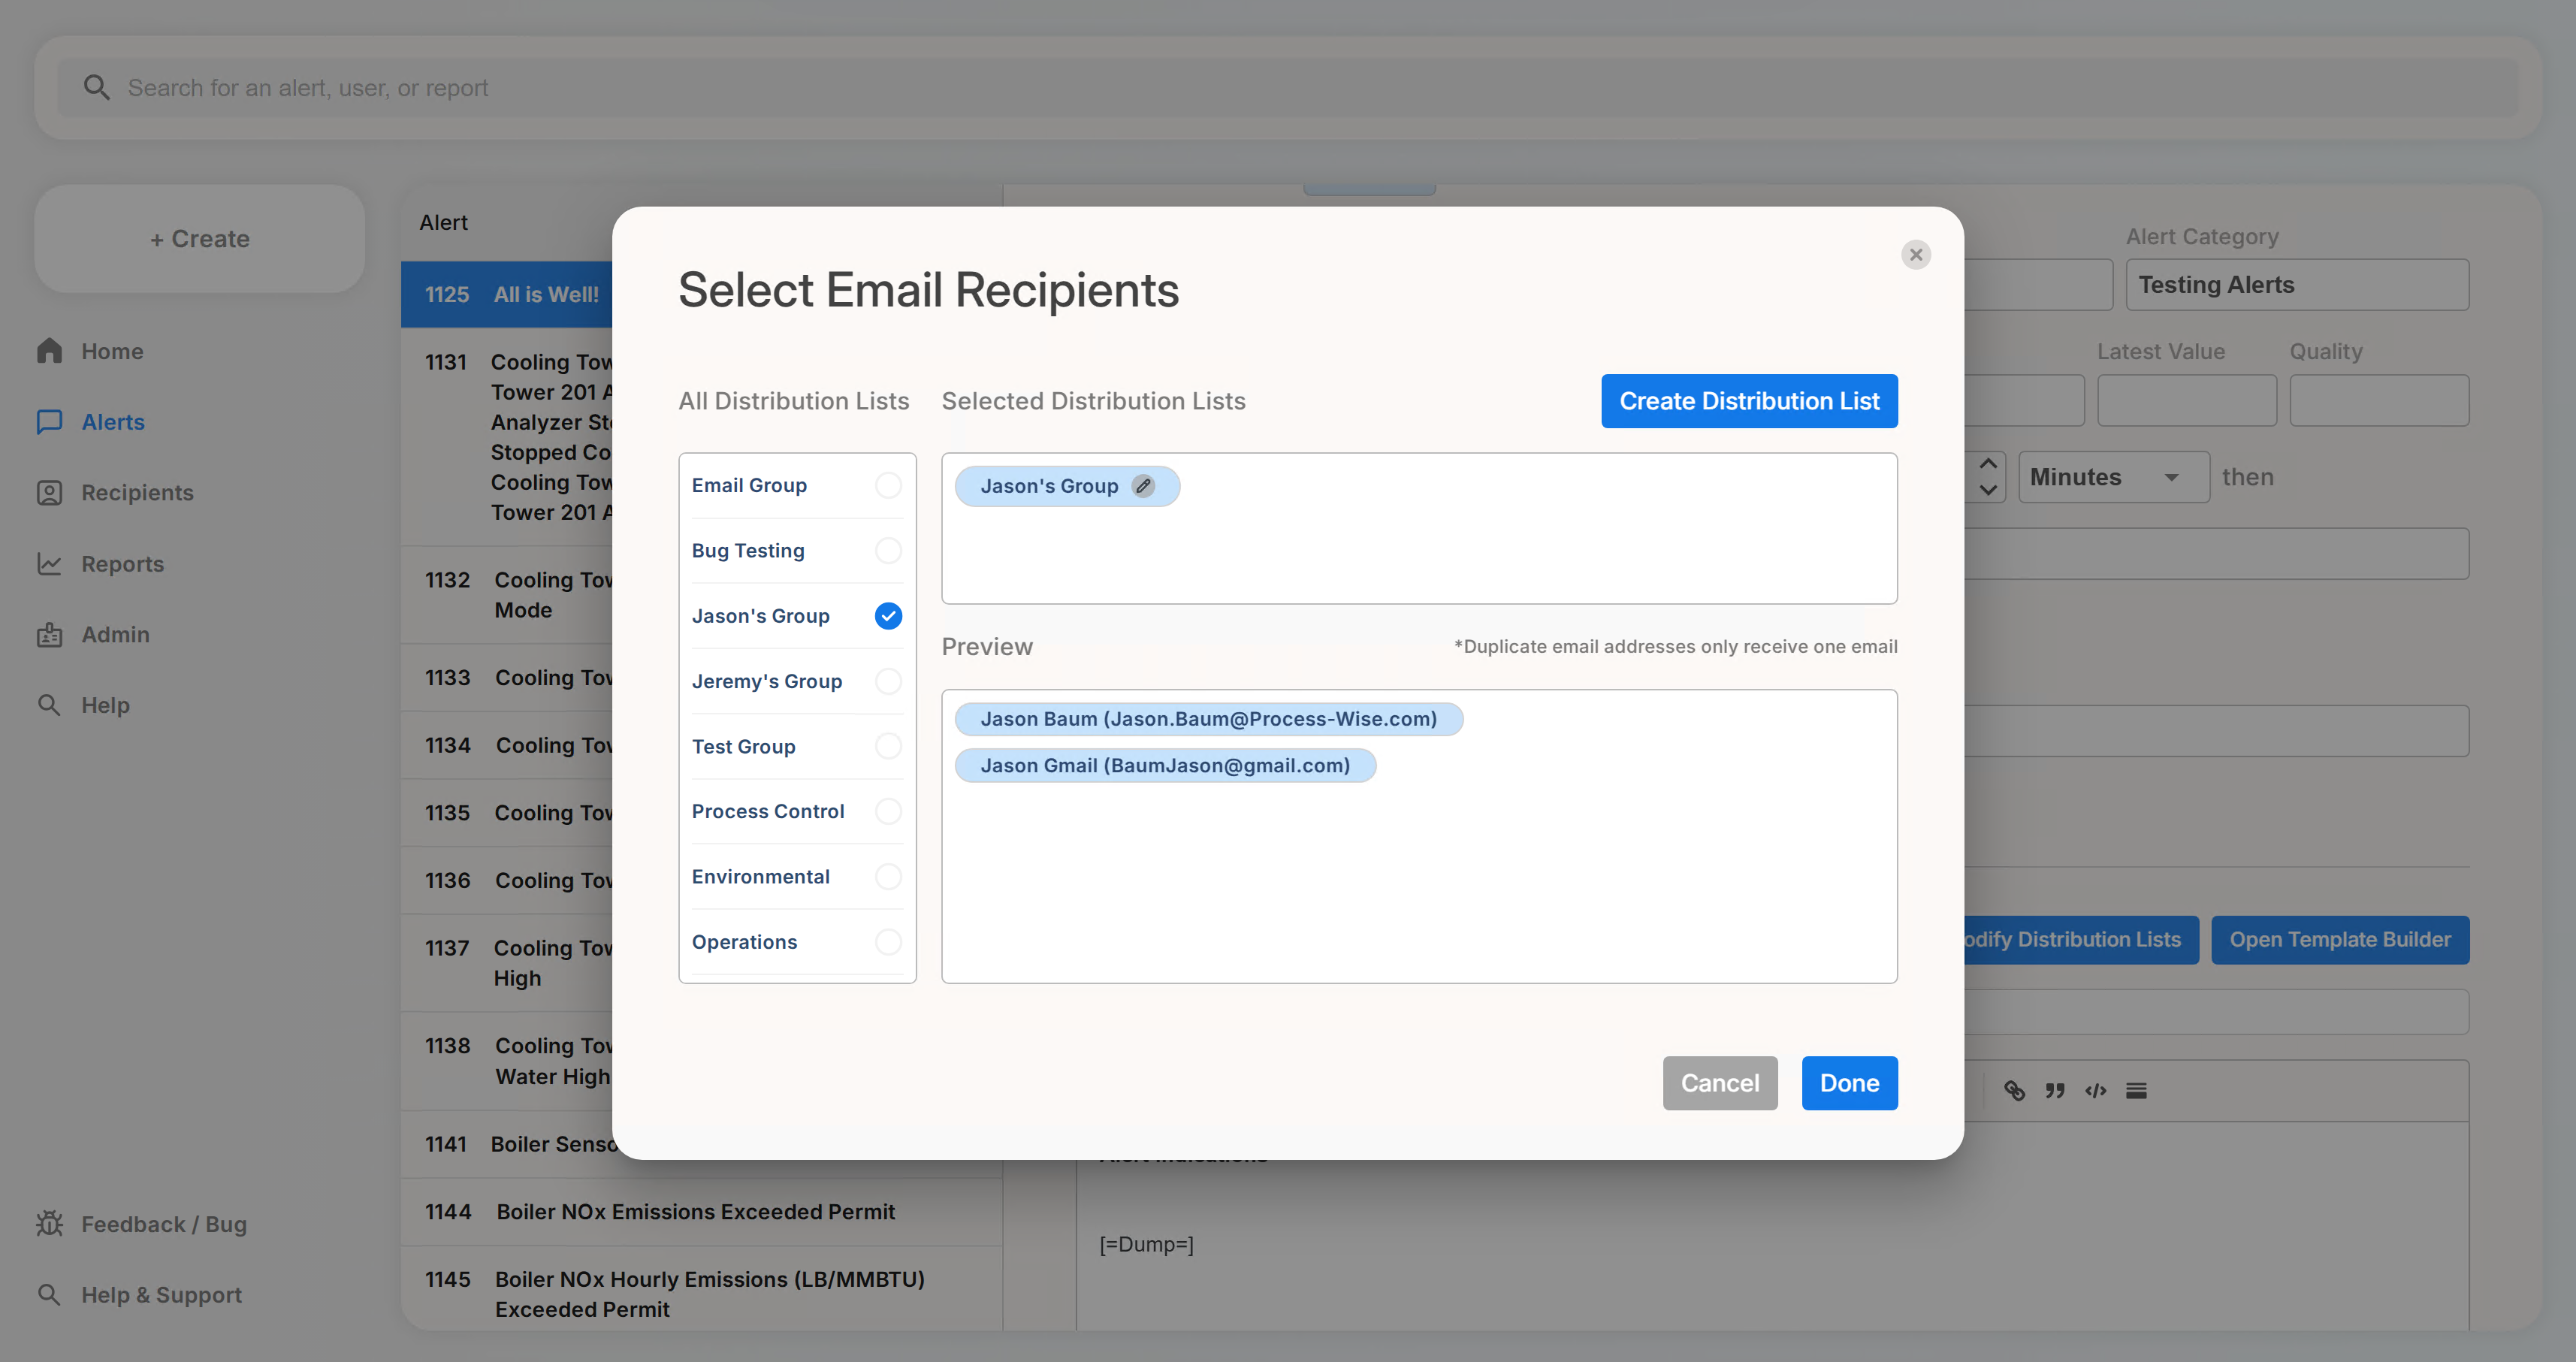Click the Blockquote icon in the editor toolbar
Screen dimensions: 2576x1362
click(x=2055, y=1090)
